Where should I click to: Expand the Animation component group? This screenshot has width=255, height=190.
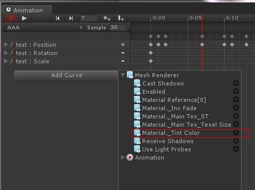click(x=123, y=158)
